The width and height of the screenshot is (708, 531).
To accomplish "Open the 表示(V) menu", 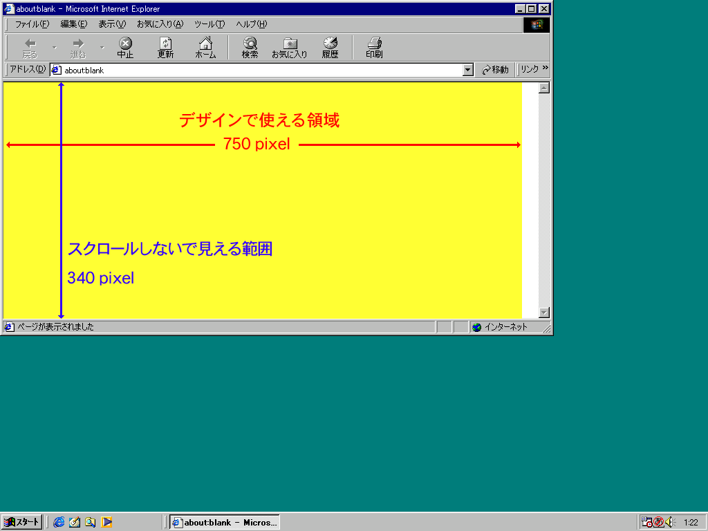I will [112, 24].
